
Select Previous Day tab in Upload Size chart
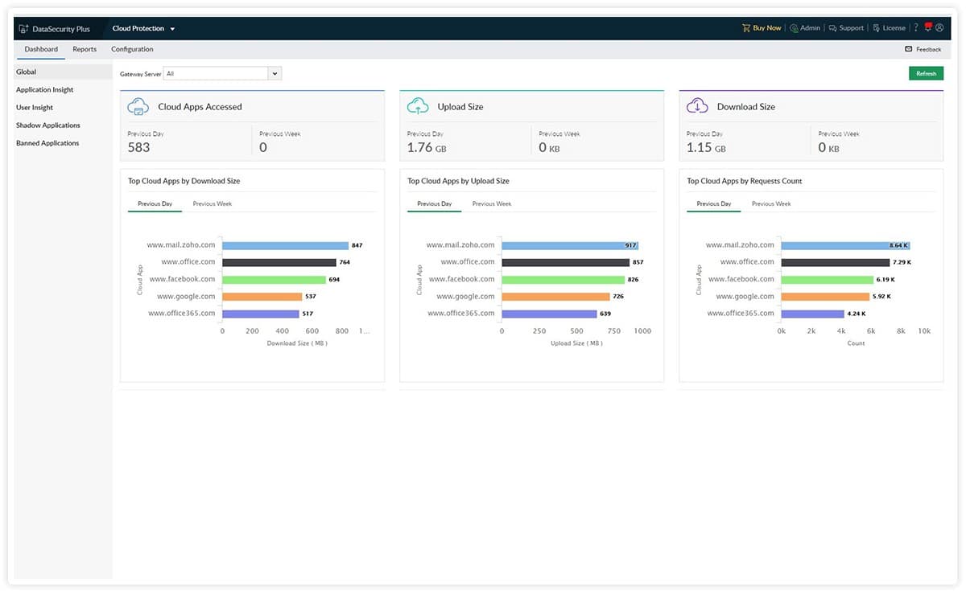tap(434, 203)
